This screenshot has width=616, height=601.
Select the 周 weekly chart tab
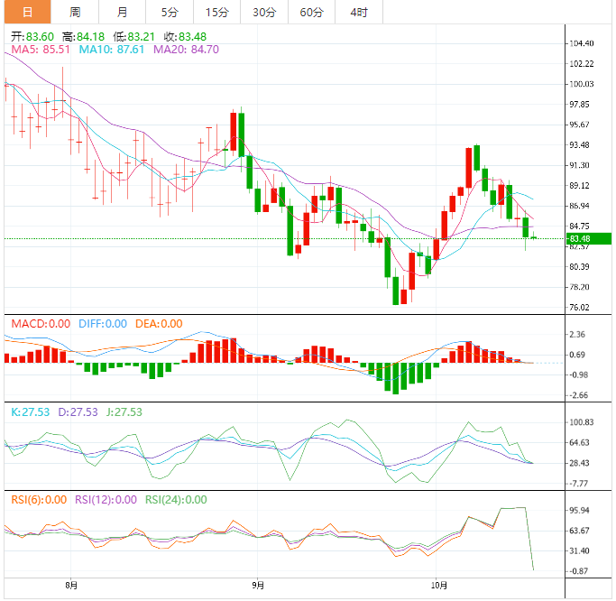[x=75, y=12]
